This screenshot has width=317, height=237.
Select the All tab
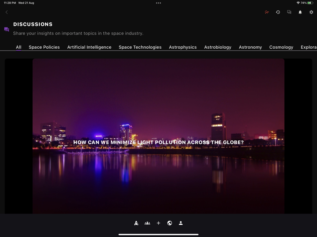[19, 47]
